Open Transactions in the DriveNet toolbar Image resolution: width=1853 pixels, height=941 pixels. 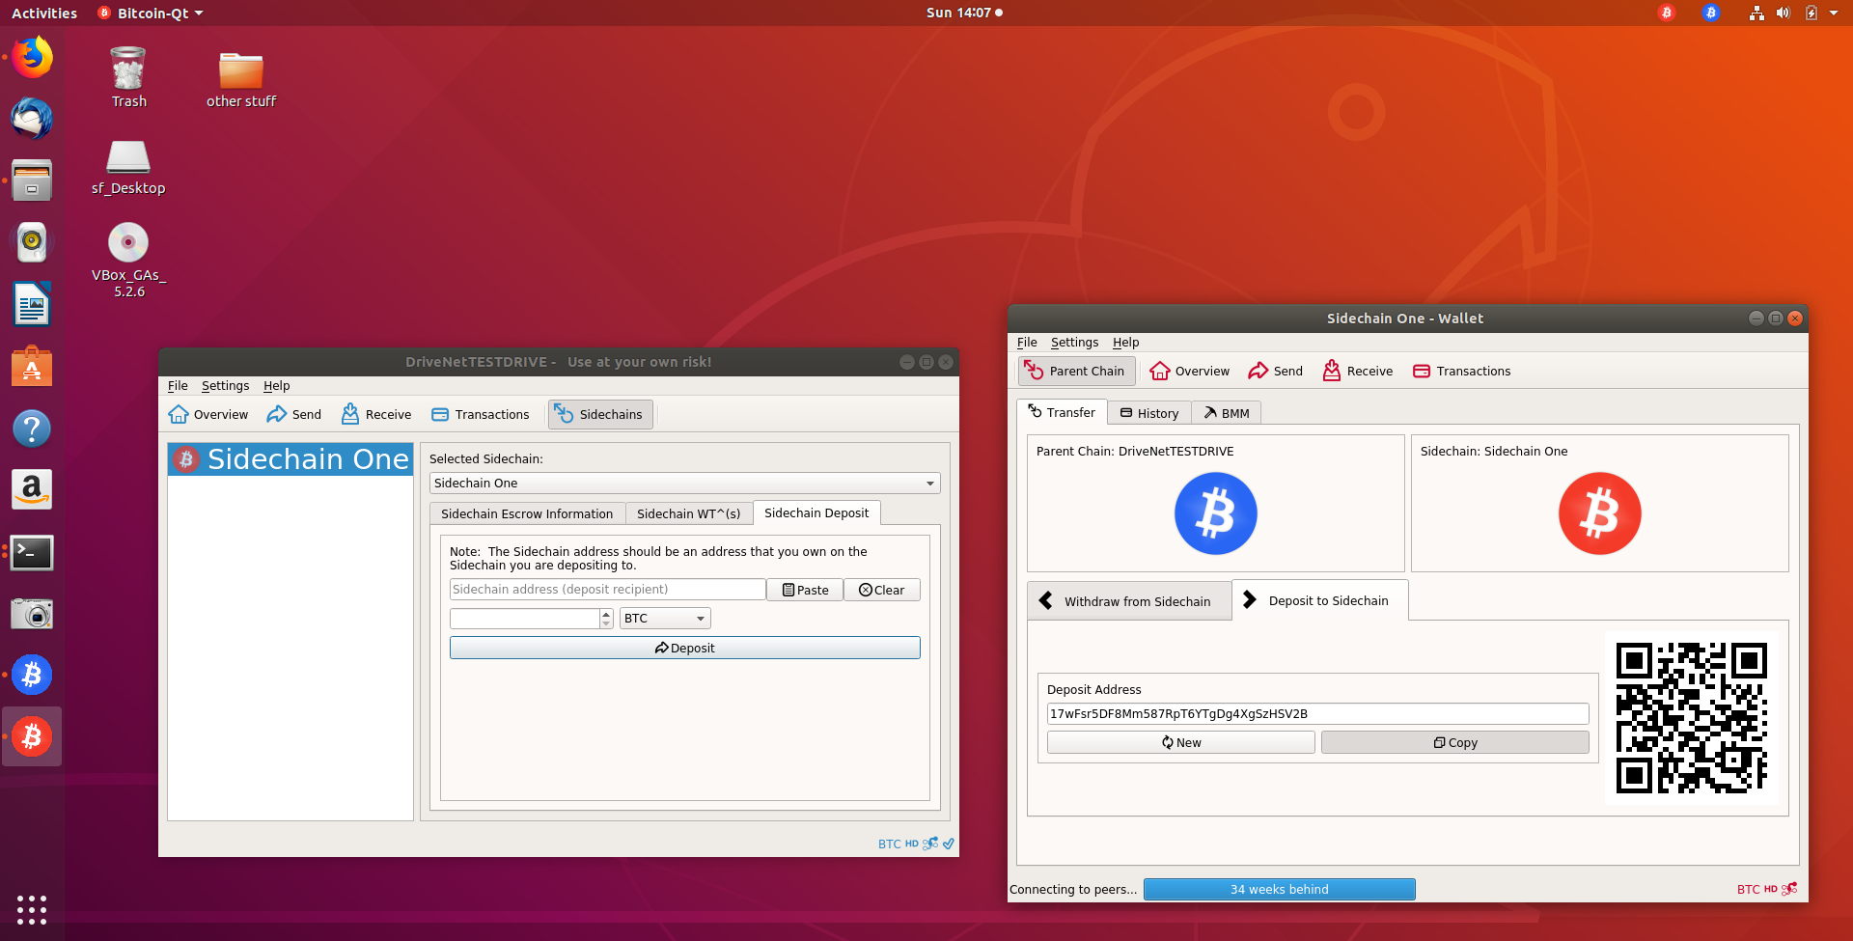481,414
